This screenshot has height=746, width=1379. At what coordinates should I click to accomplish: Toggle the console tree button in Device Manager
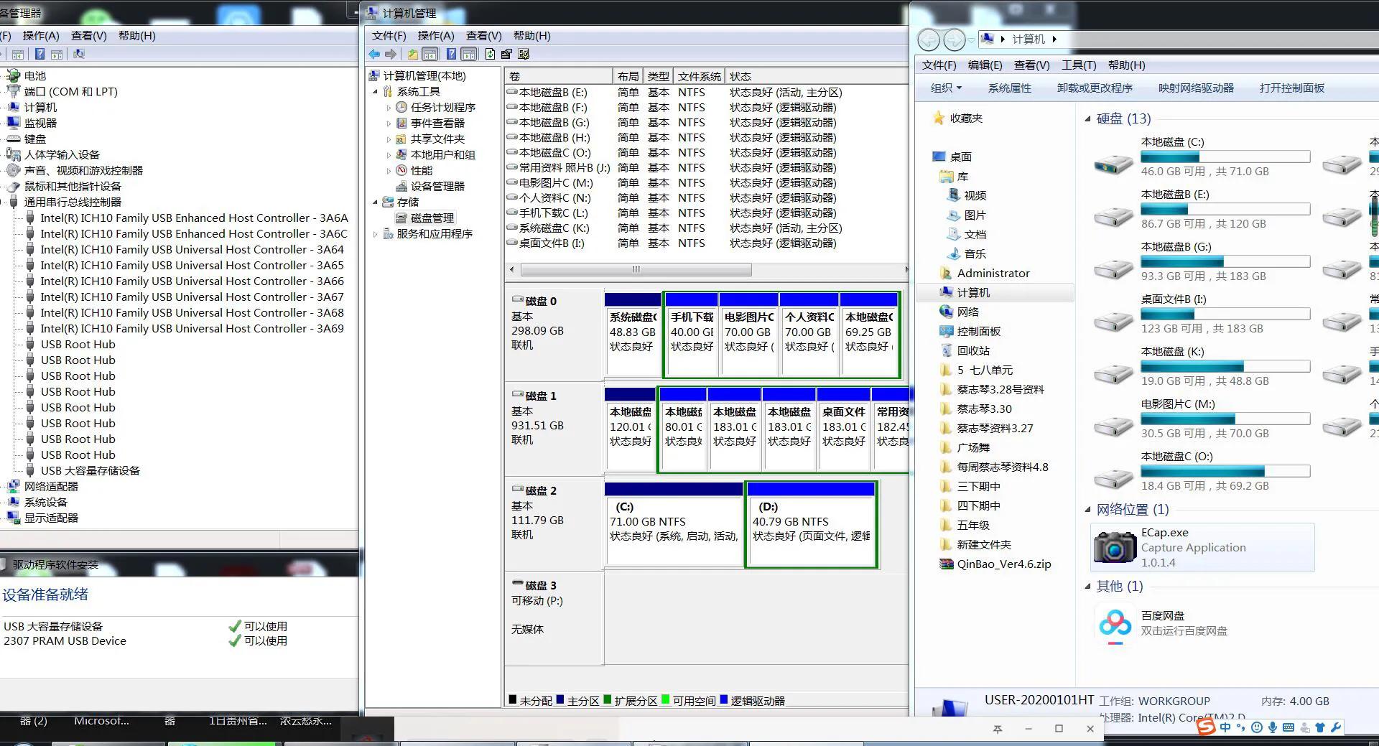[18, 54]
